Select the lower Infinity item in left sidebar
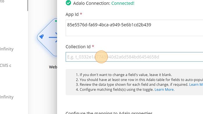The height and width of the screenshot is (114, 203). click(x=7, y=97)
